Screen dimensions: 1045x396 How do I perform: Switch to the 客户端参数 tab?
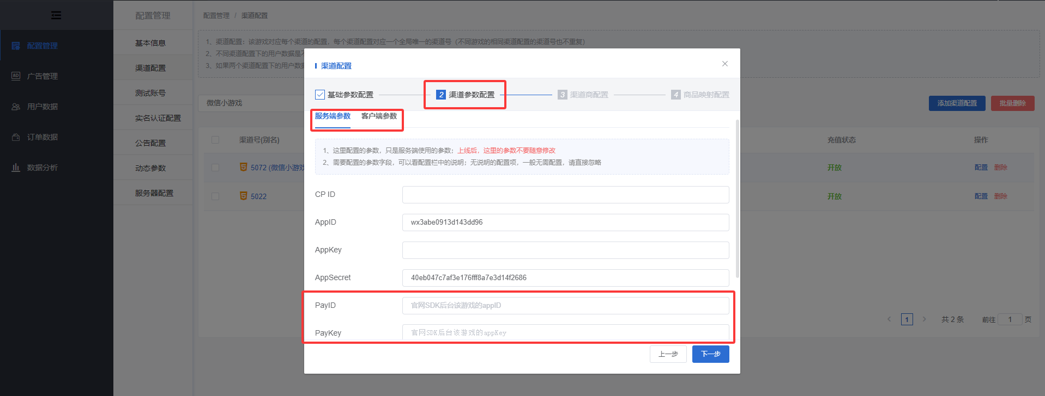[379, 116]
